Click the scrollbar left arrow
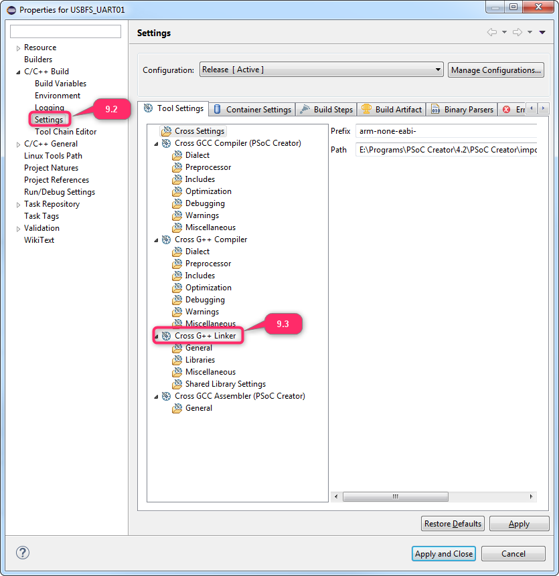This screenshot has width=559, height=576. point(336,496)
